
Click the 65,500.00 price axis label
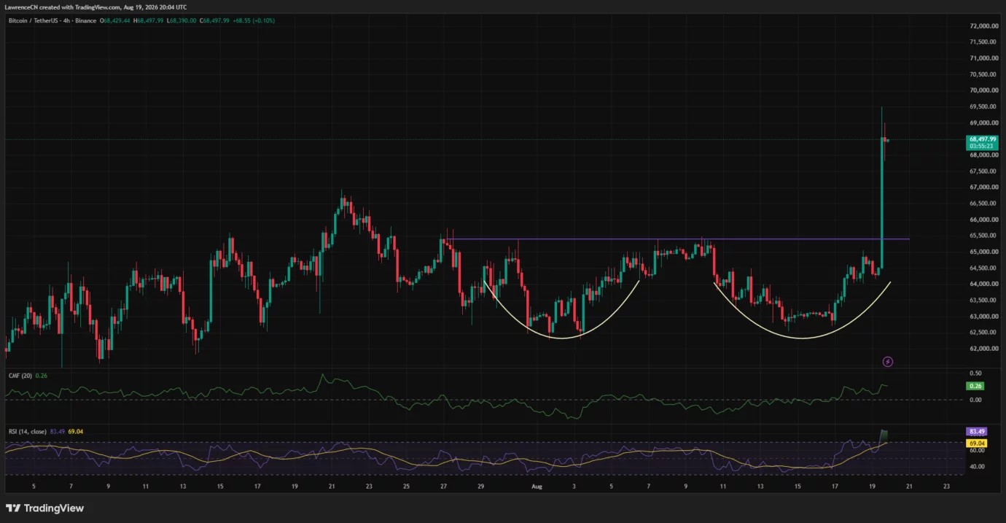[983, 236]
